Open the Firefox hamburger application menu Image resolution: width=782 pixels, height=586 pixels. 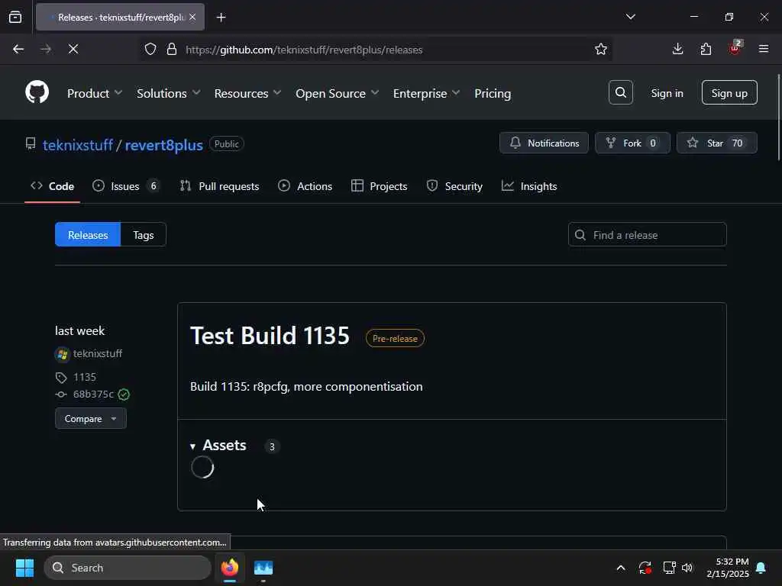pyautogui.click(x=763, y=49)
